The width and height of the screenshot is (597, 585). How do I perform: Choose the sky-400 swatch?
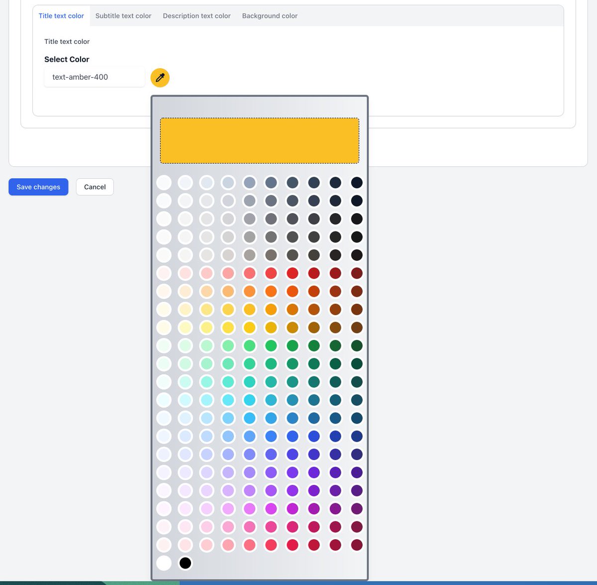[x=250, y=418]
